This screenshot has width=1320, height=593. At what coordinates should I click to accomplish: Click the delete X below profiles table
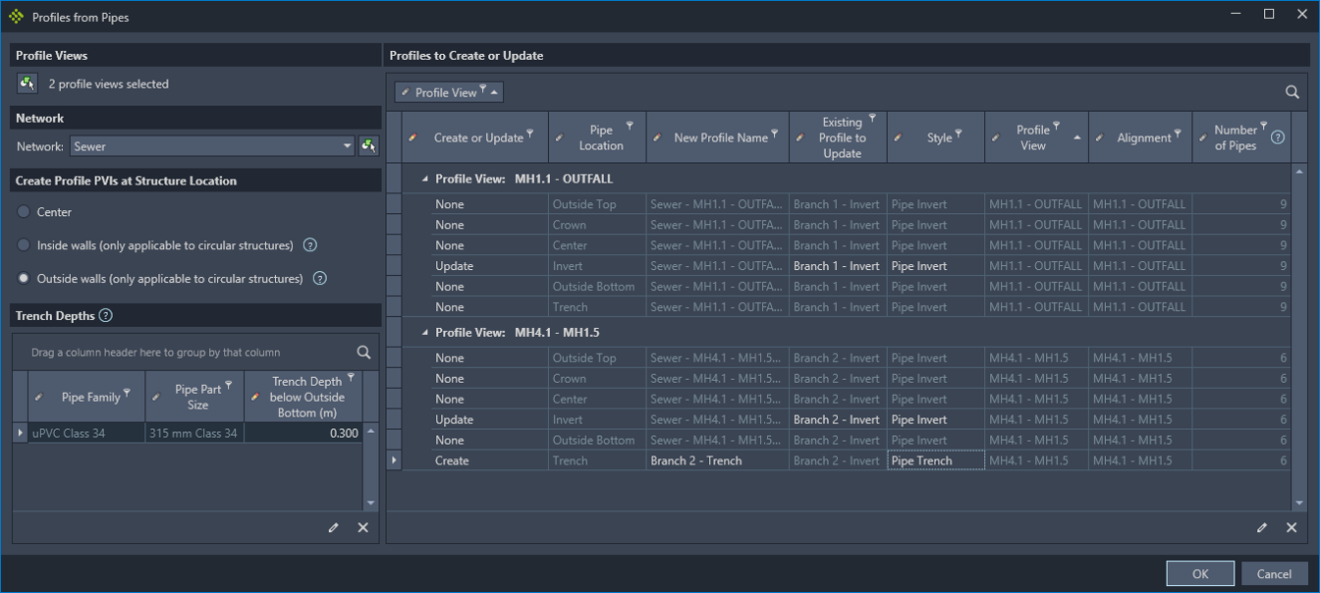coord(1291,527)
